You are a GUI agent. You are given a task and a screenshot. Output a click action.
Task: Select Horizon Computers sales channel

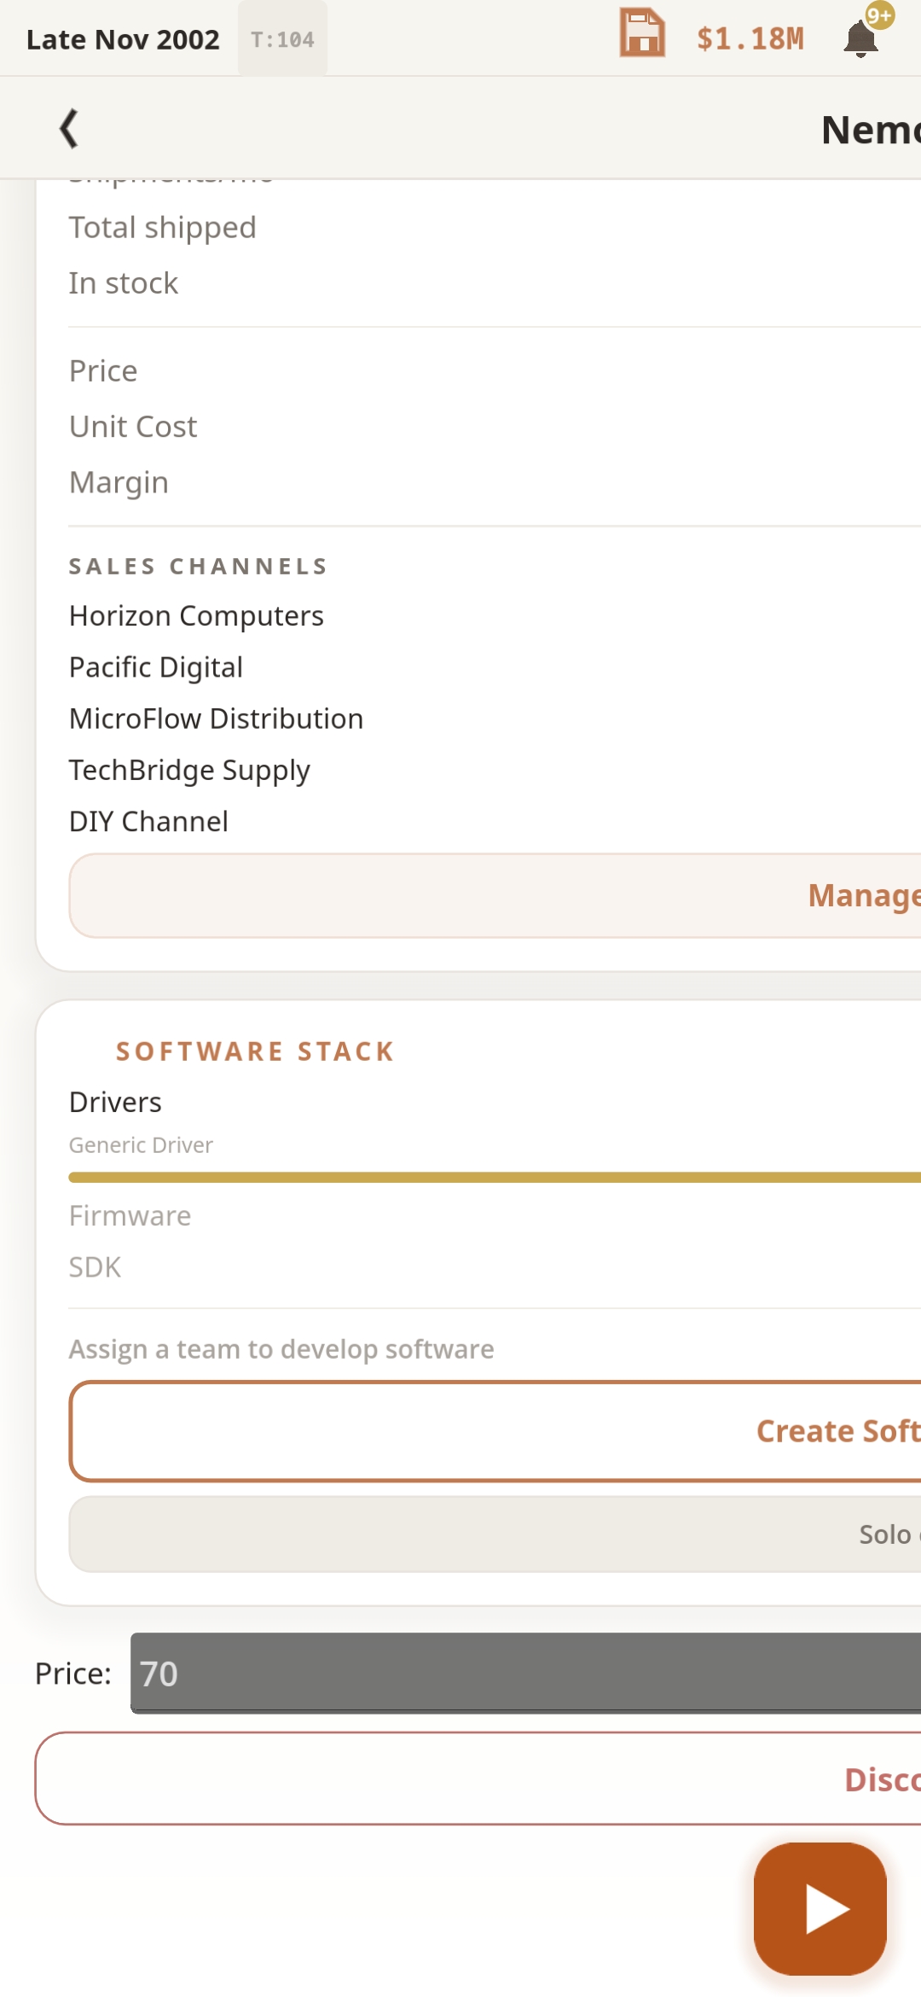tap(196, 616)
